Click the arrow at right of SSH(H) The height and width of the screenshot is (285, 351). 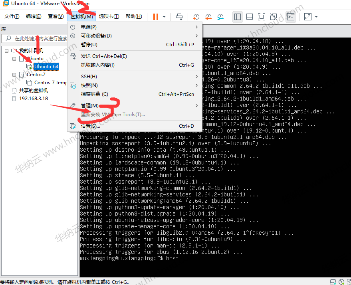tap(197, 77)
